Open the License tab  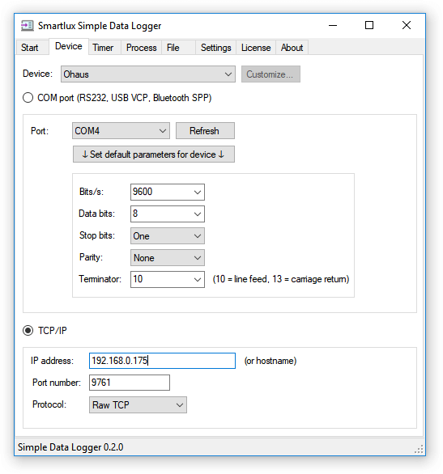[256, 48]
